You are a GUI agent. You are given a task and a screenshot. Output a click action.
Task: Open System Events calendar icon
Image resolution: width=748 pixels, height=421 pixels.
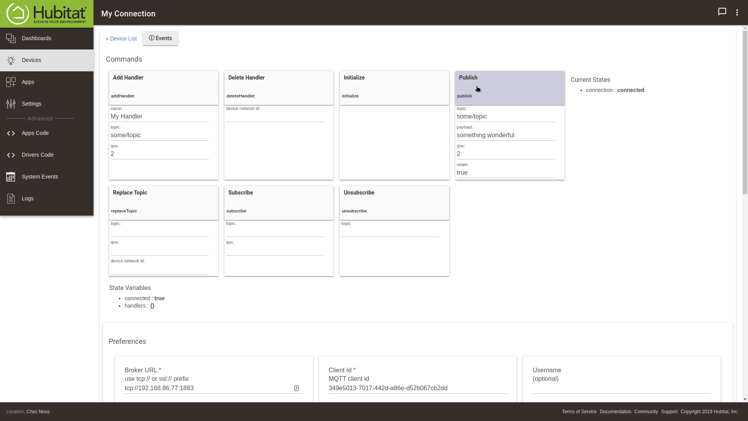pyautogui.click(x=11, y=177)
